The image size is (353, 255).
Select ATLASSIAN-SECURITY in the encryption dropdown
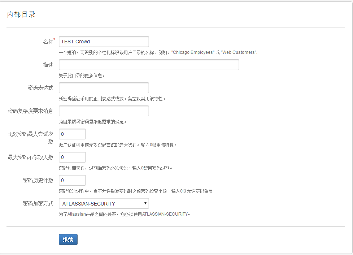[x=104, y=203]
